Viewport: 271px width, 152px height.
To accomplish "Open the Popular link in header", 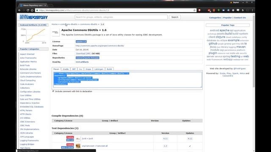I will click(227, 18).
